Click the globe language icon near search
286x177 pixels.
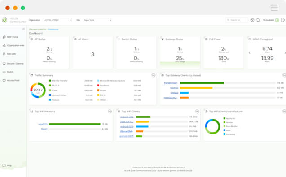[252, 20]
